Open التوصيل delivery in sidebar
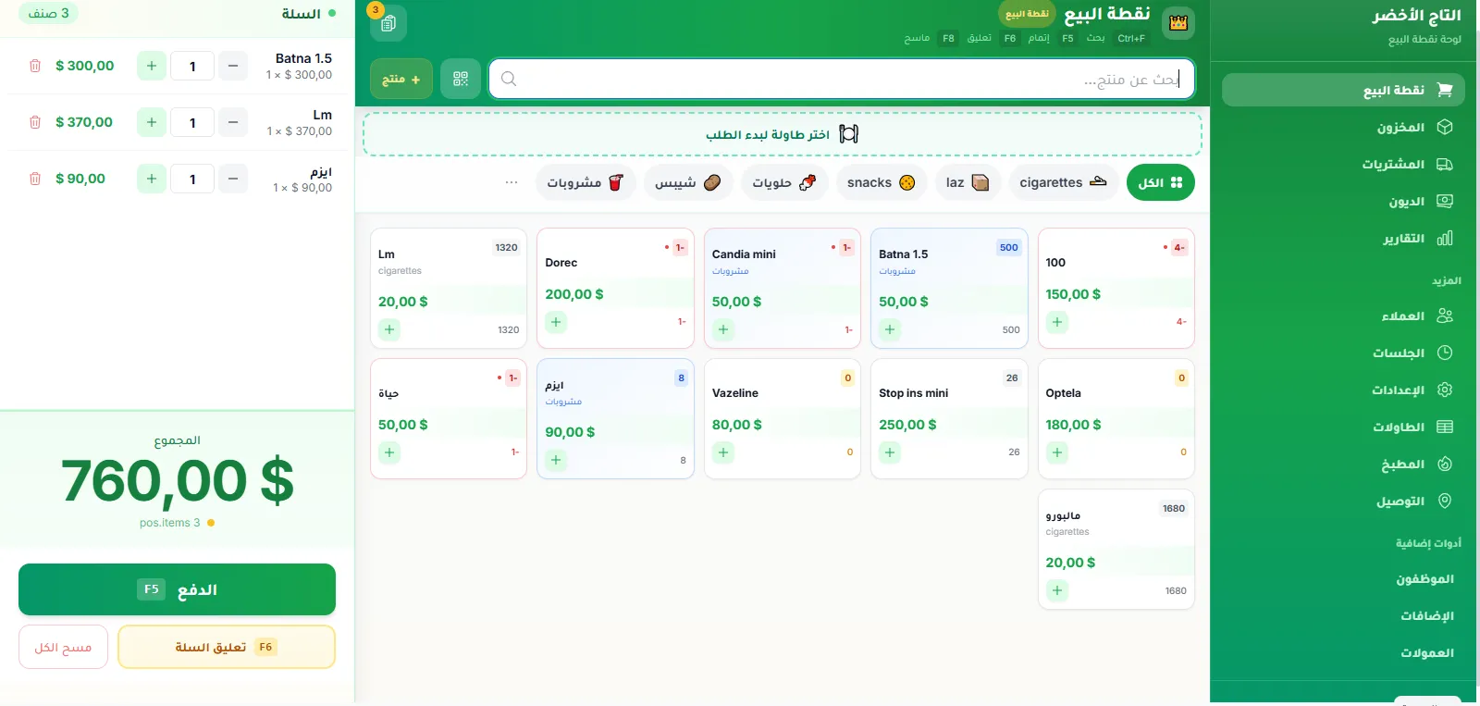 [x=1343, y=501]
